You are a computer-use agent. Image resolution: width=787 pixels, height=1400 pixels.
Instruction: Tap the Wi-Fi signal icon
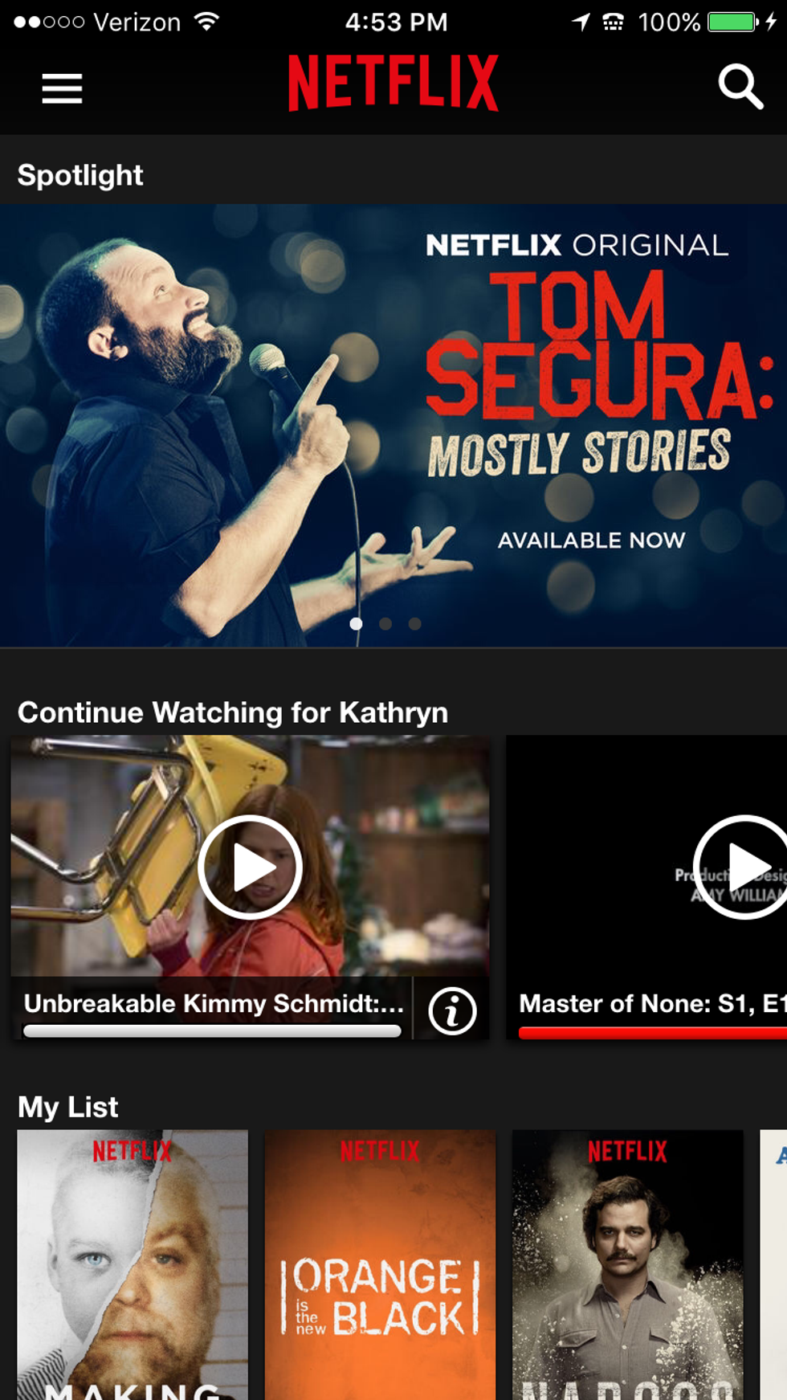point(207,22)
